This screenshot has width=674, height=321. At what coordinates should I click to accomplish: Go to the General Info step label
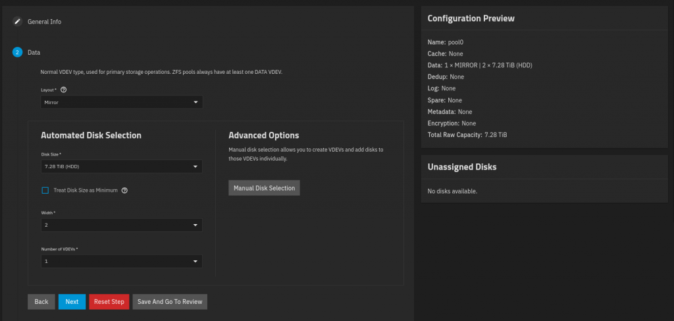(x=44, y=22)
